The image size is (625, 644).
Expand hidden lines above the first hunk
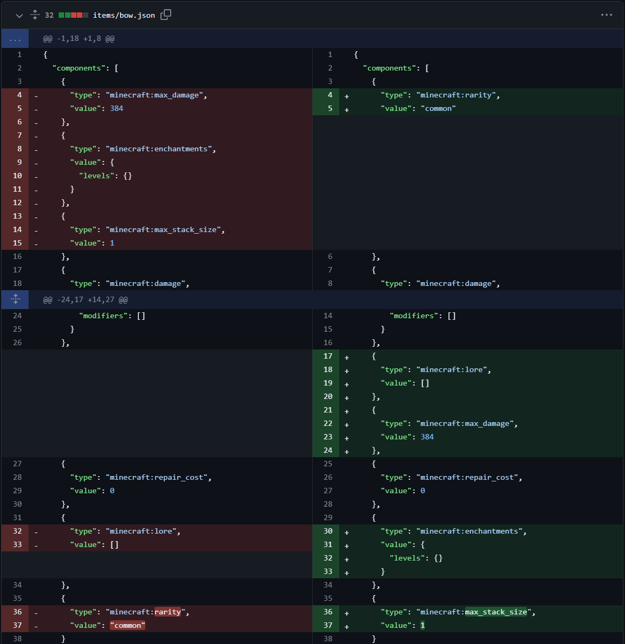(15, 39)
